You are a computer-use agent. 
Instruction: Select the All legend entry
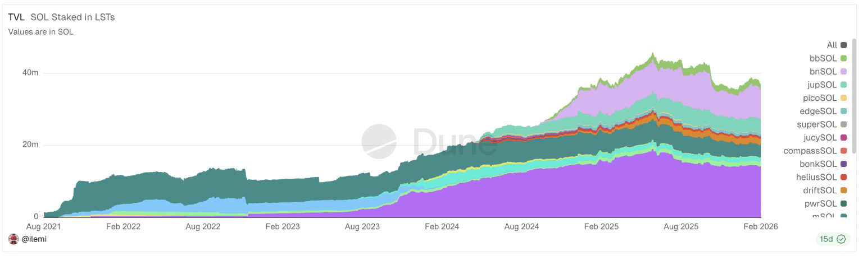click(832, 45)
